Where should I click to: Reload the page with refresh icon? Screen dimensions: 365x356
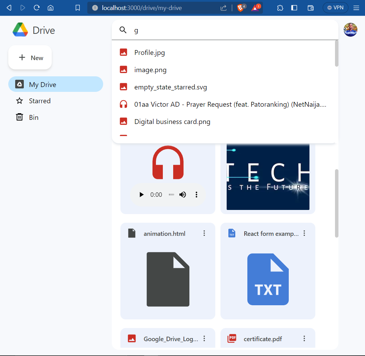tap(37, 8)
